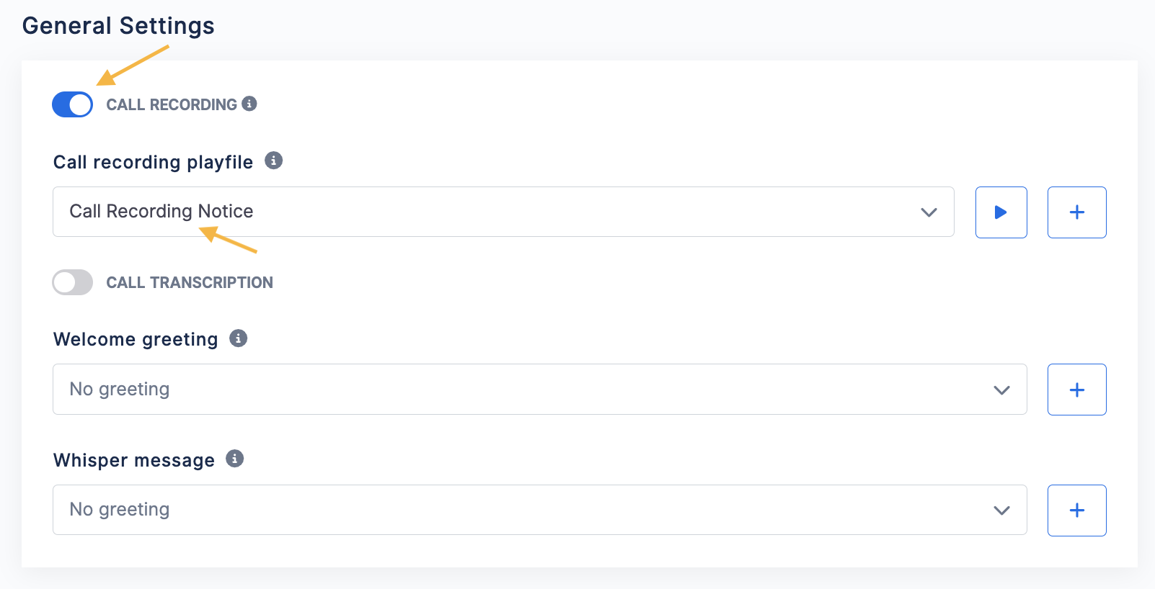Viewport: 1155px width, 589px height.
Task: Add a new whisper message
Action: [x=1077, y=511]
